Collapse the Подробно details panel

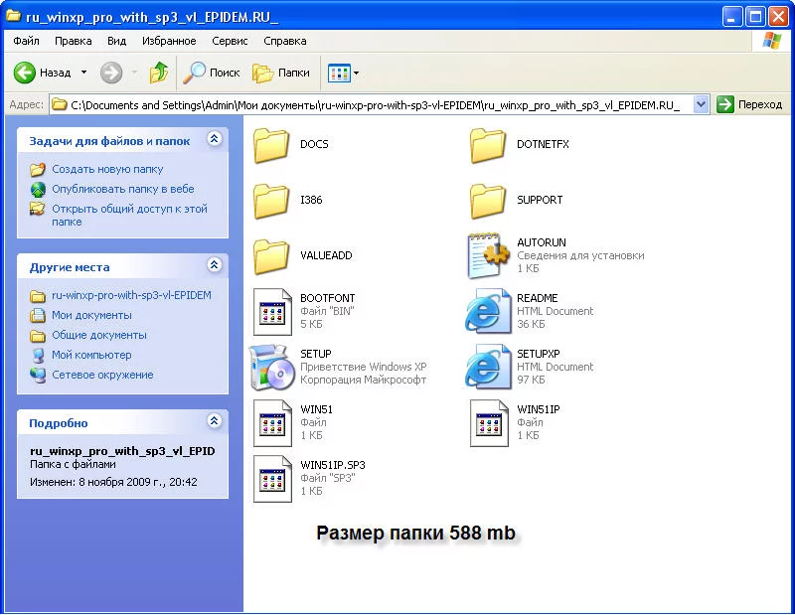(215, 420)
